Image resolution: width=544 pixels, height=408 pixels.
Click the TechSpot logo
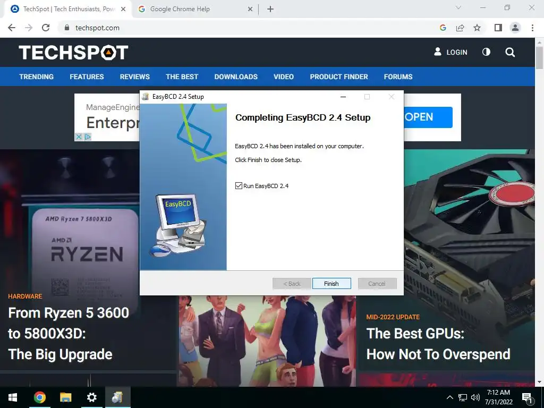click(x=73, y=53)
